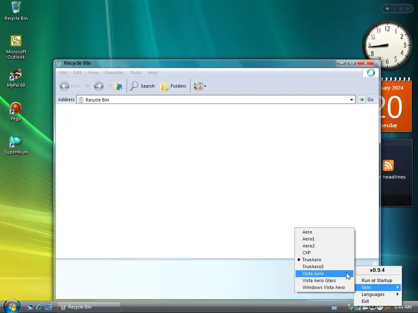Toggle Run at Startup in tray menu
418x313 pixels.
378,280
